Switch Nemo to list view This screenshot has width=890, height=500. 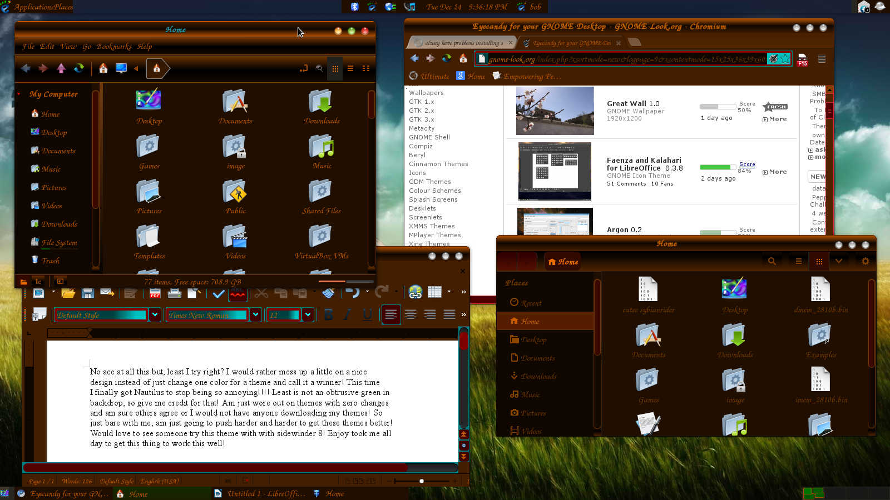click(350, 68)
